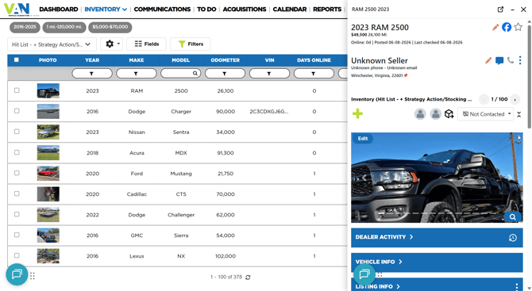Viewport: 532px width, 291px height.
Task: Open the Ford Mustang photo thumbnail
Action: coord(48,174)
